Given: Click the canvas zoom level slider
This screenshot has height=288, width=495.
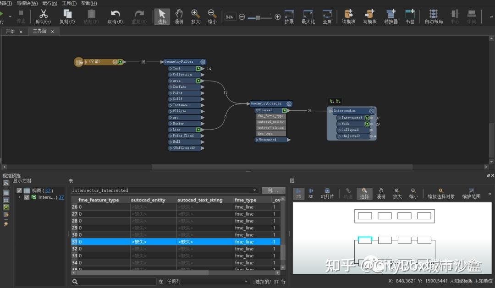Looking at the screenshot, I should pyautogui.click(x=258, y=17).
